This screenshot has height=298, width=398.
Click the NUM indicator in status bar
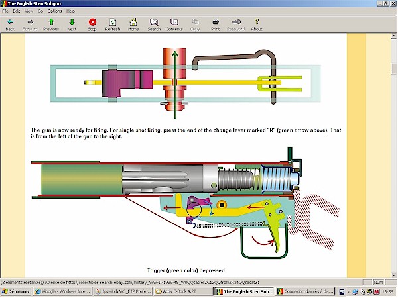tap(378, 282)
